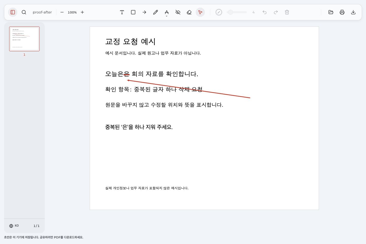Image resolution: width=366 pixels, height=244 pixels.
Task: Undo the last annotation
Action: coord(265,12)
